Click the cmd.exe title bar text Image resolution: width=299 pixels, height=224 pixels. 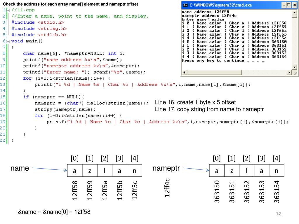click(221, 5)
